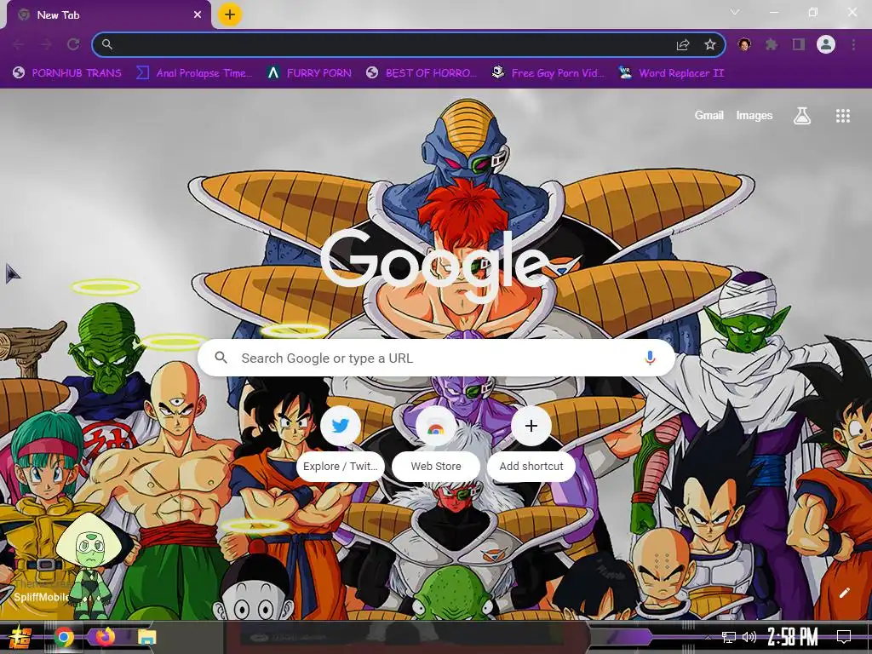Launch Firefox from the taskbar
872x654 pixels.
coord(105,637)
